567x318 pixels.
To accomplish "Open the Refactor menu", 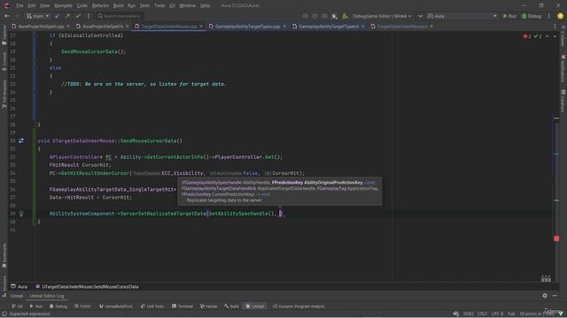I will 100,5.
